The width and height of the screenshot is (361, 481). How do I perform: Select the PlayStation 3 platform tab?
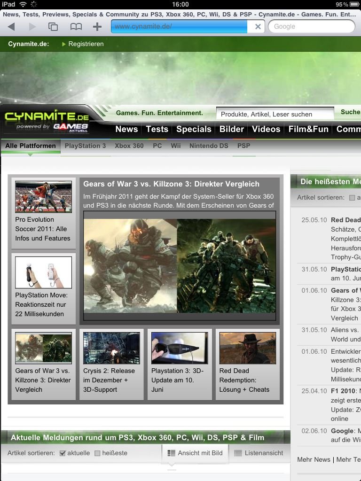coord(85,146)
